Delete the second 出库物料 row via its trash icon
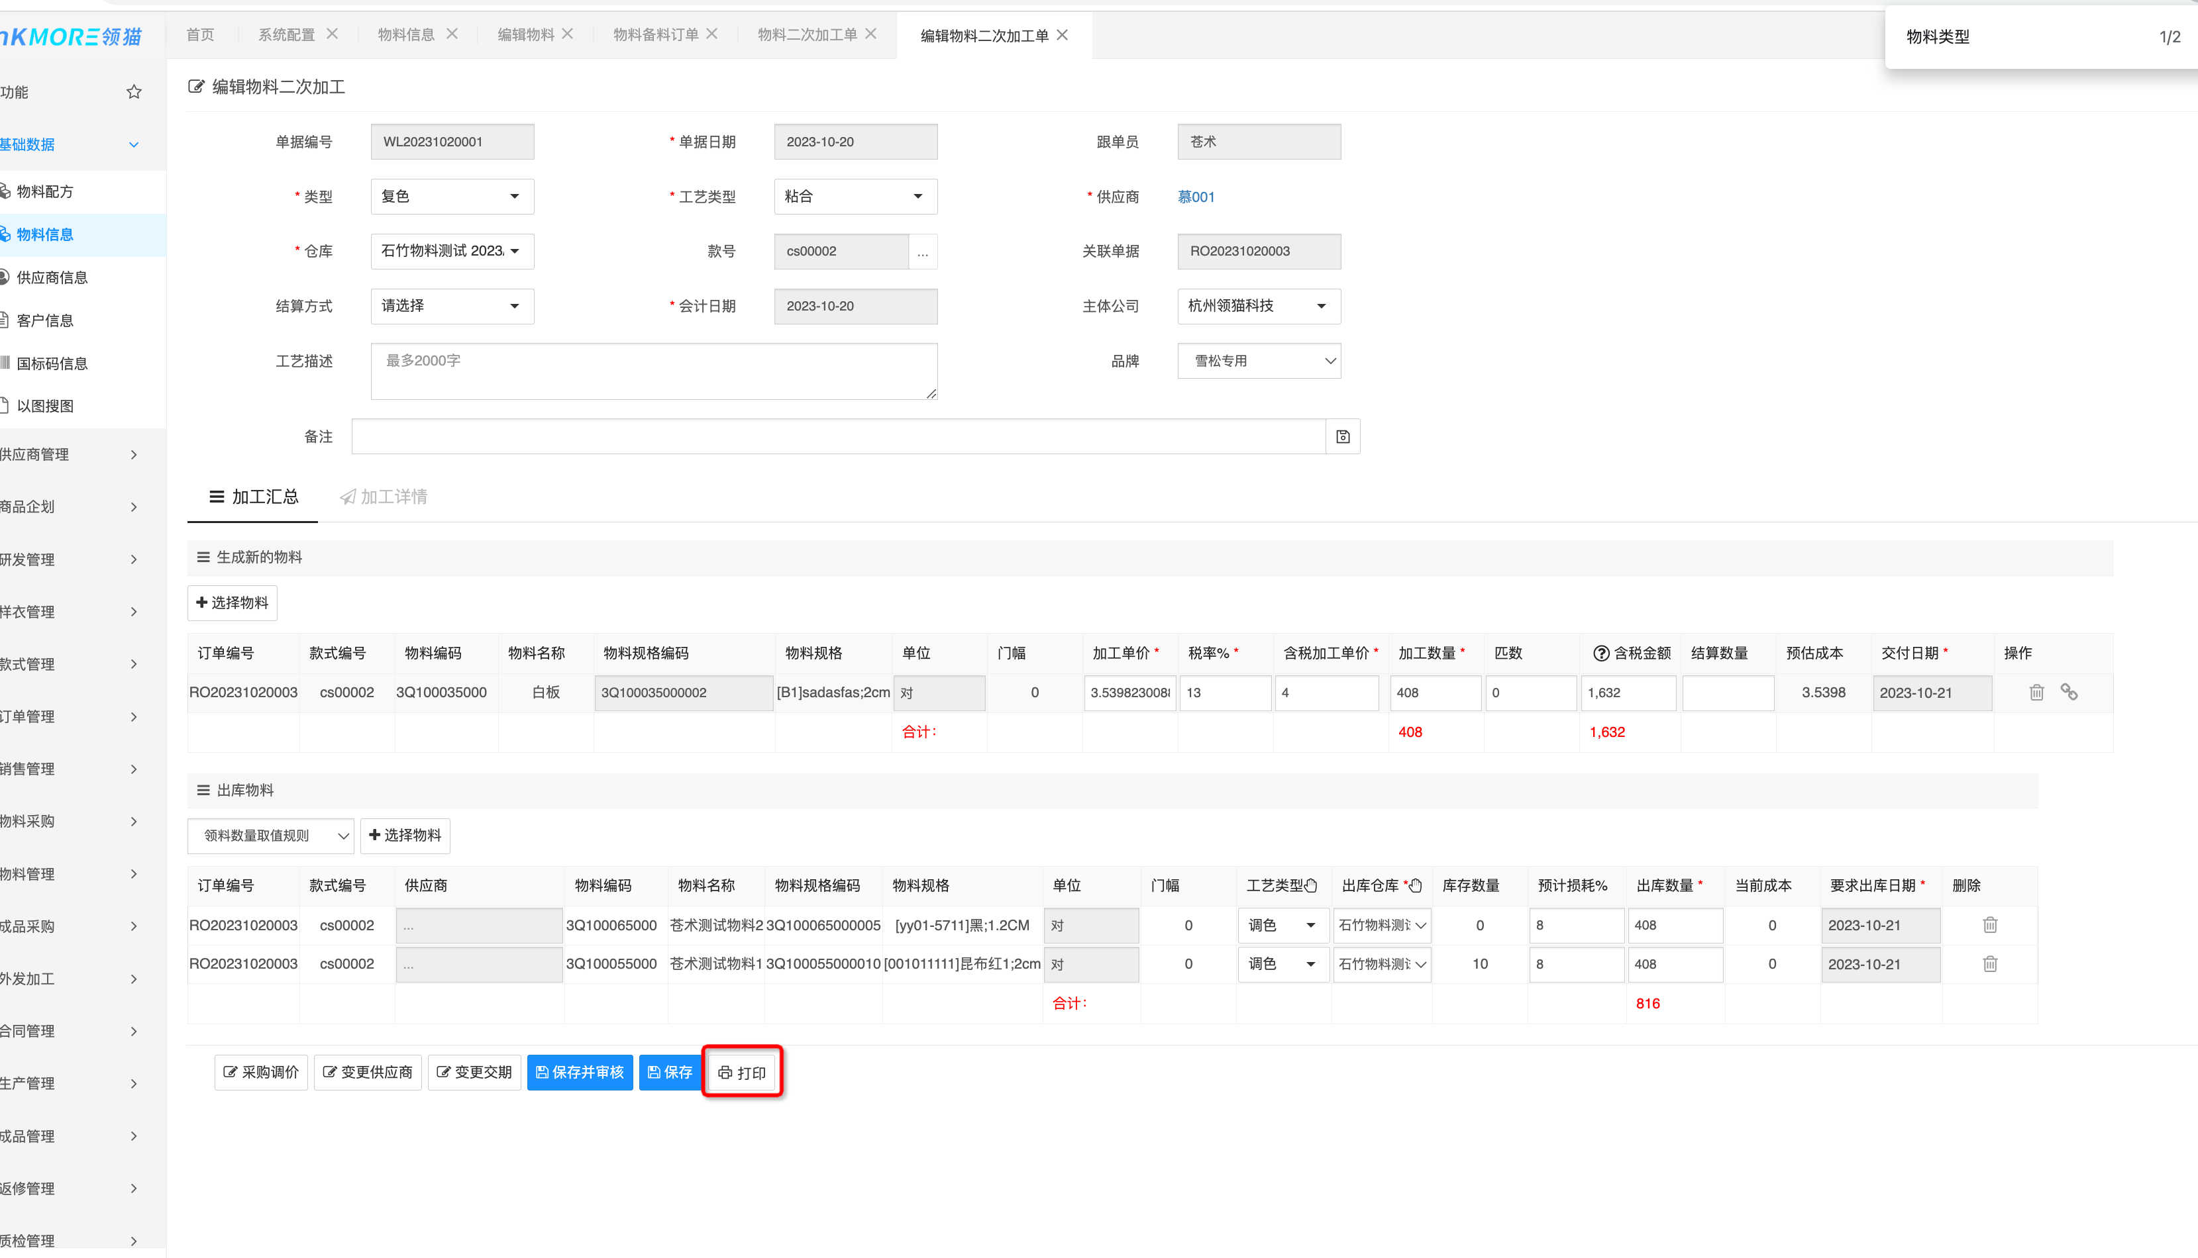The height and width of the screenshot is (1258, 2198). [1990, 963]
